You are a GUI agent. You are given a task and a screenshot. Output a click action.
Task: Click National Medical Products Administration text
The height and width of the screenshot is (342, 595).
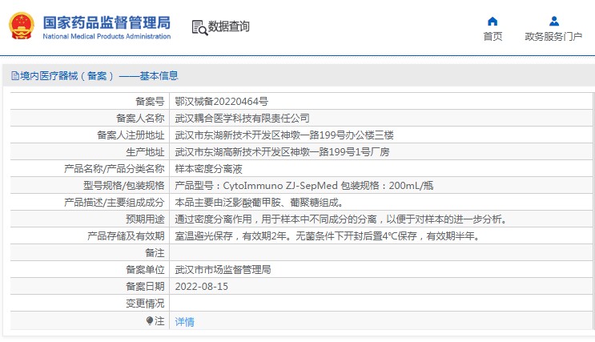click(x=107, y=36)
